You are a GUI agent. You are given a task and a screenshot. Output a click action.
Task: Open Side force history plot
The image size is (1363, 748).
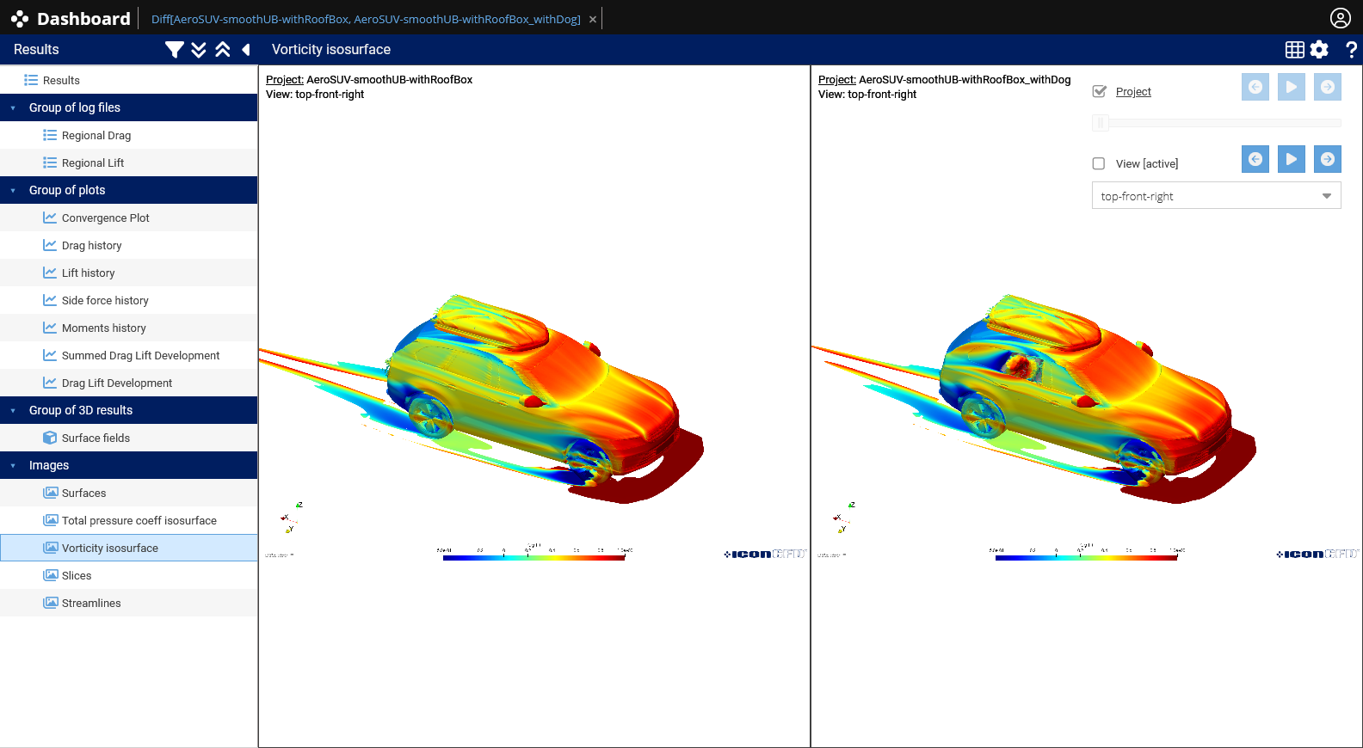click(129, 300)
